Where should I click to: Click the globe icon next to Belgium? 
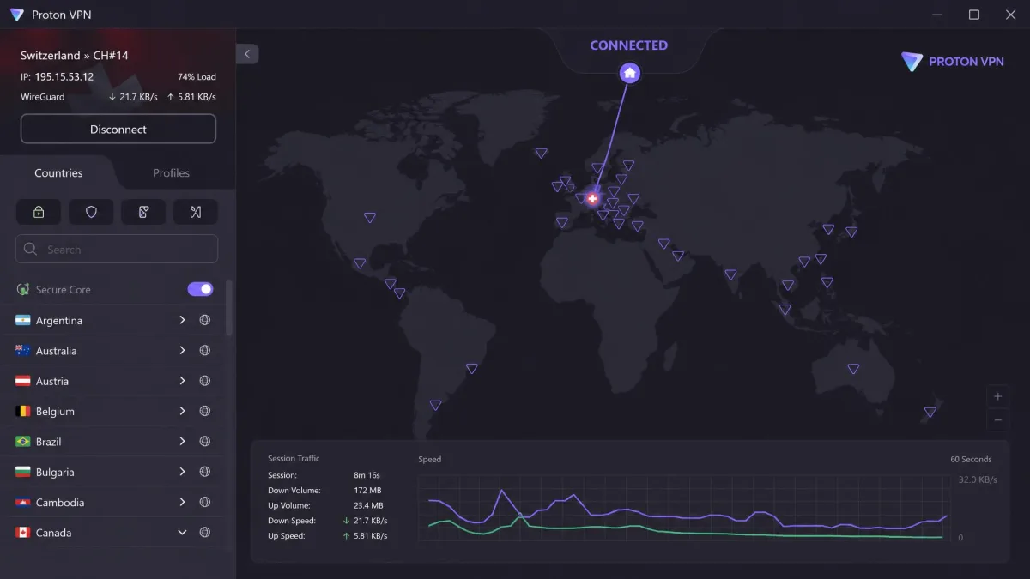coord(205,411)
